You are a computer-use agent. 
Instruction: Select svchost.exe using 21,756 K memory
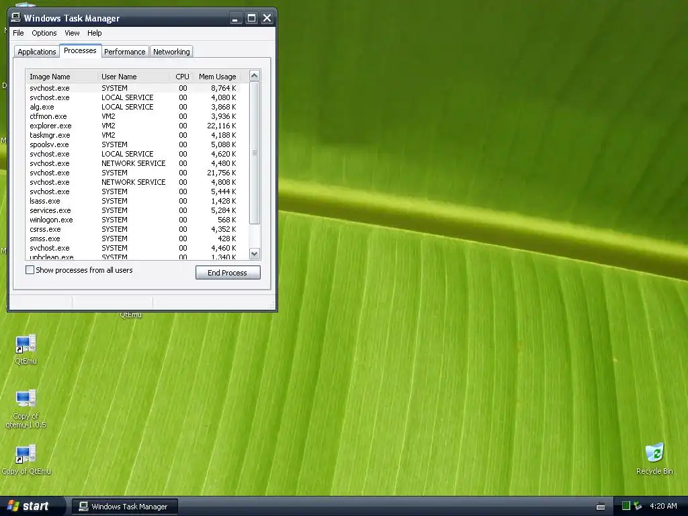(x=133, y=173)
